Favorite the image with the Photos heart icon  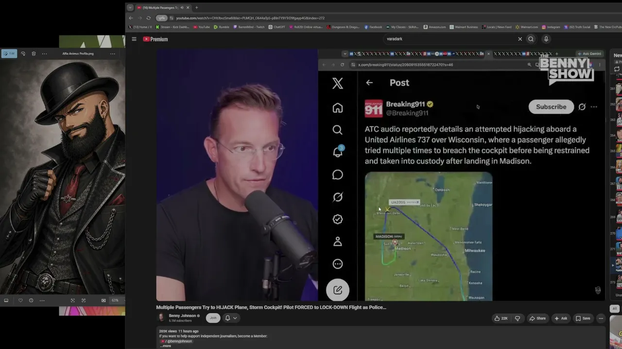[20, 301]
